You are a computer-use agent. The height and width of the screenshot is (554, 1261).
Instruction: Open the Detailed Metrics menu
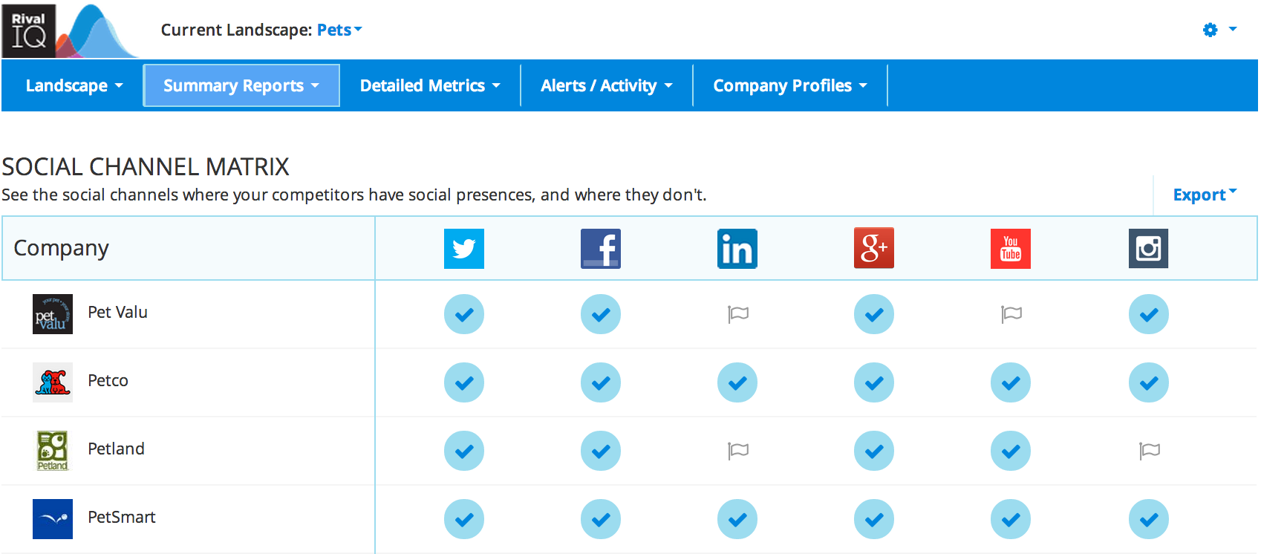click(x=430, y=85)
